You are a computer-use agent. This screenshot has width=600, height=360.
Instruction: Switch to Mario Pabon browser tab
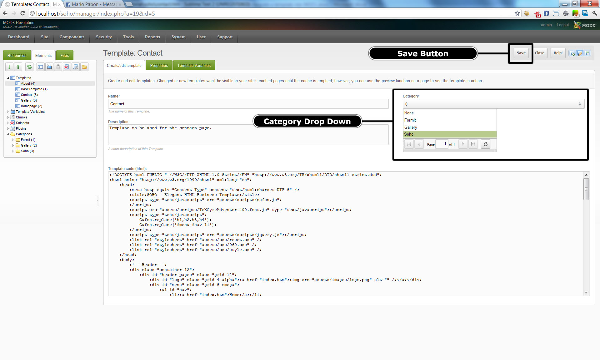tap(94, 4)
